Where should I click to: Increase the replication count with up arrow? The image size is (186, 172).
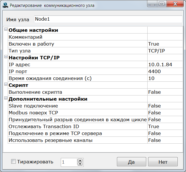click(x=80, y=161)
